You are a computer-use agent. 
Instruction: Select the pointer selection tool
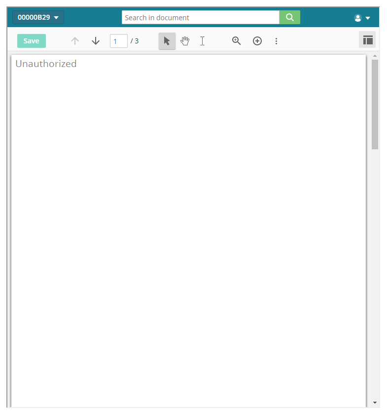[x=167, y=41]
